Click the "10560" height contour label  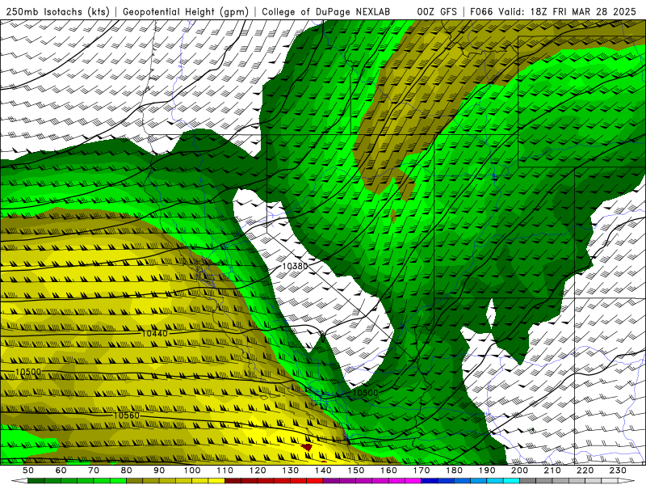pos(127,415)
